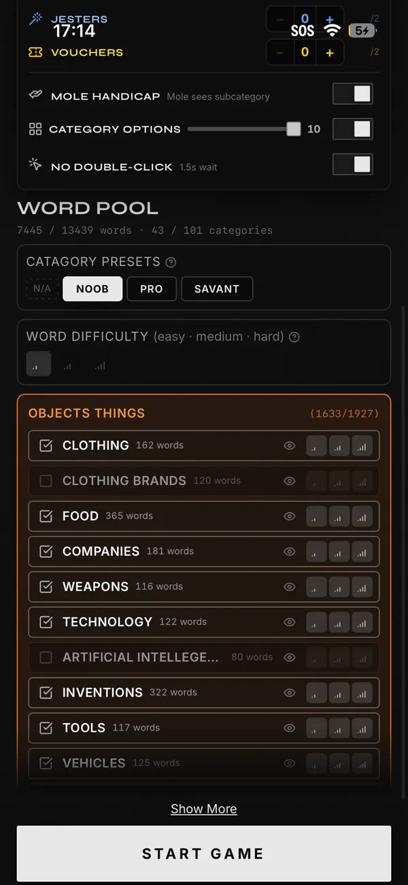This screenshot has height=885, width=408.
Task: Click the Category Options slider handle
Action: tap(293, 129)
